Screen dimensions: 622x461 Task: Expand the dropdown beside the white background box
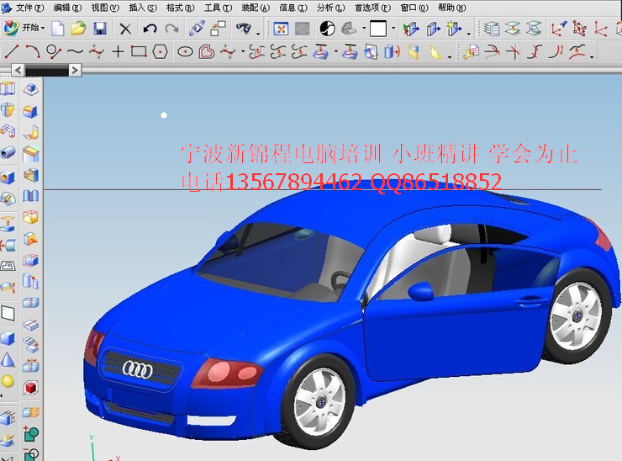[393, 29]
